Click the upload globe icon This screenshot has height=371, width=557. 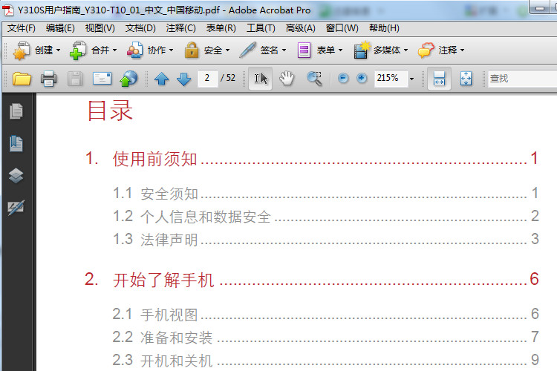(128, 79)
